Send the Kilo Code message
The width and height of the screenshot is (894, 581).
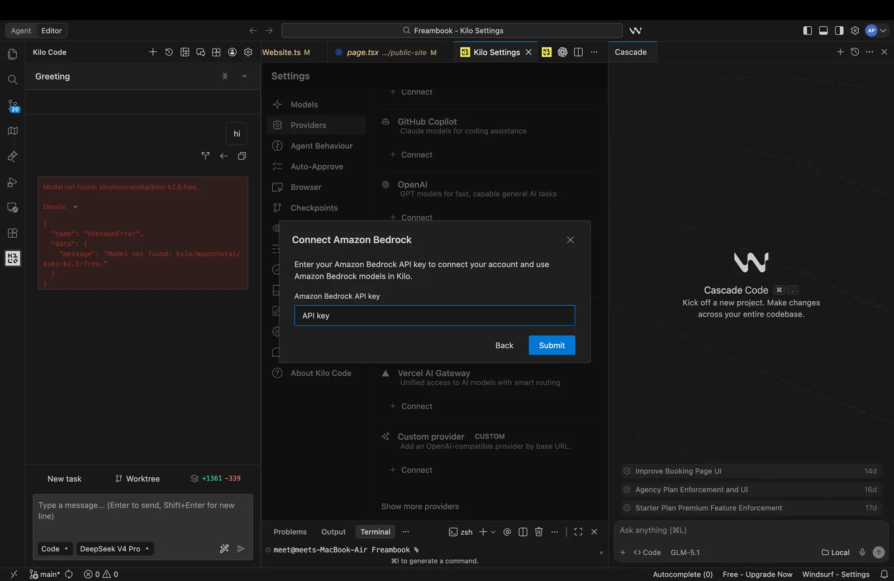241,549
